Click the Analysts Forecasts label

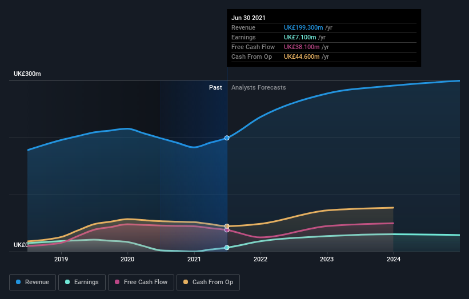coord(258,87)
